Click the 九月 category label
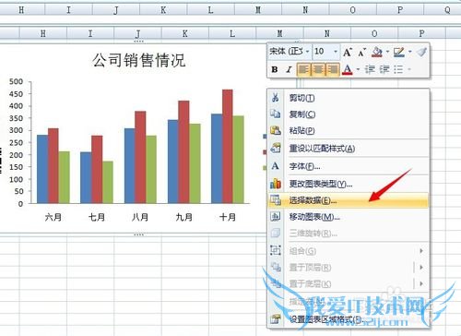 click(x=184, y=217)
